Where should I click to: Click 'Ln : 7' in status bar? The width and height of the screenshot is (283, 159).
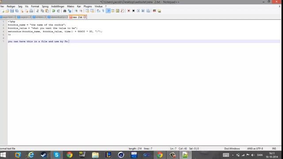[173, 148]
